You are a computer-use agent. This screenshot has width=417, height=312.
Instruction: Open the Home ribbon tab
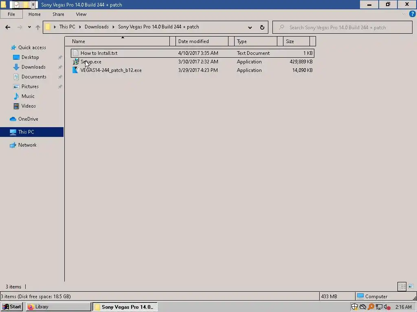(35, 14)
